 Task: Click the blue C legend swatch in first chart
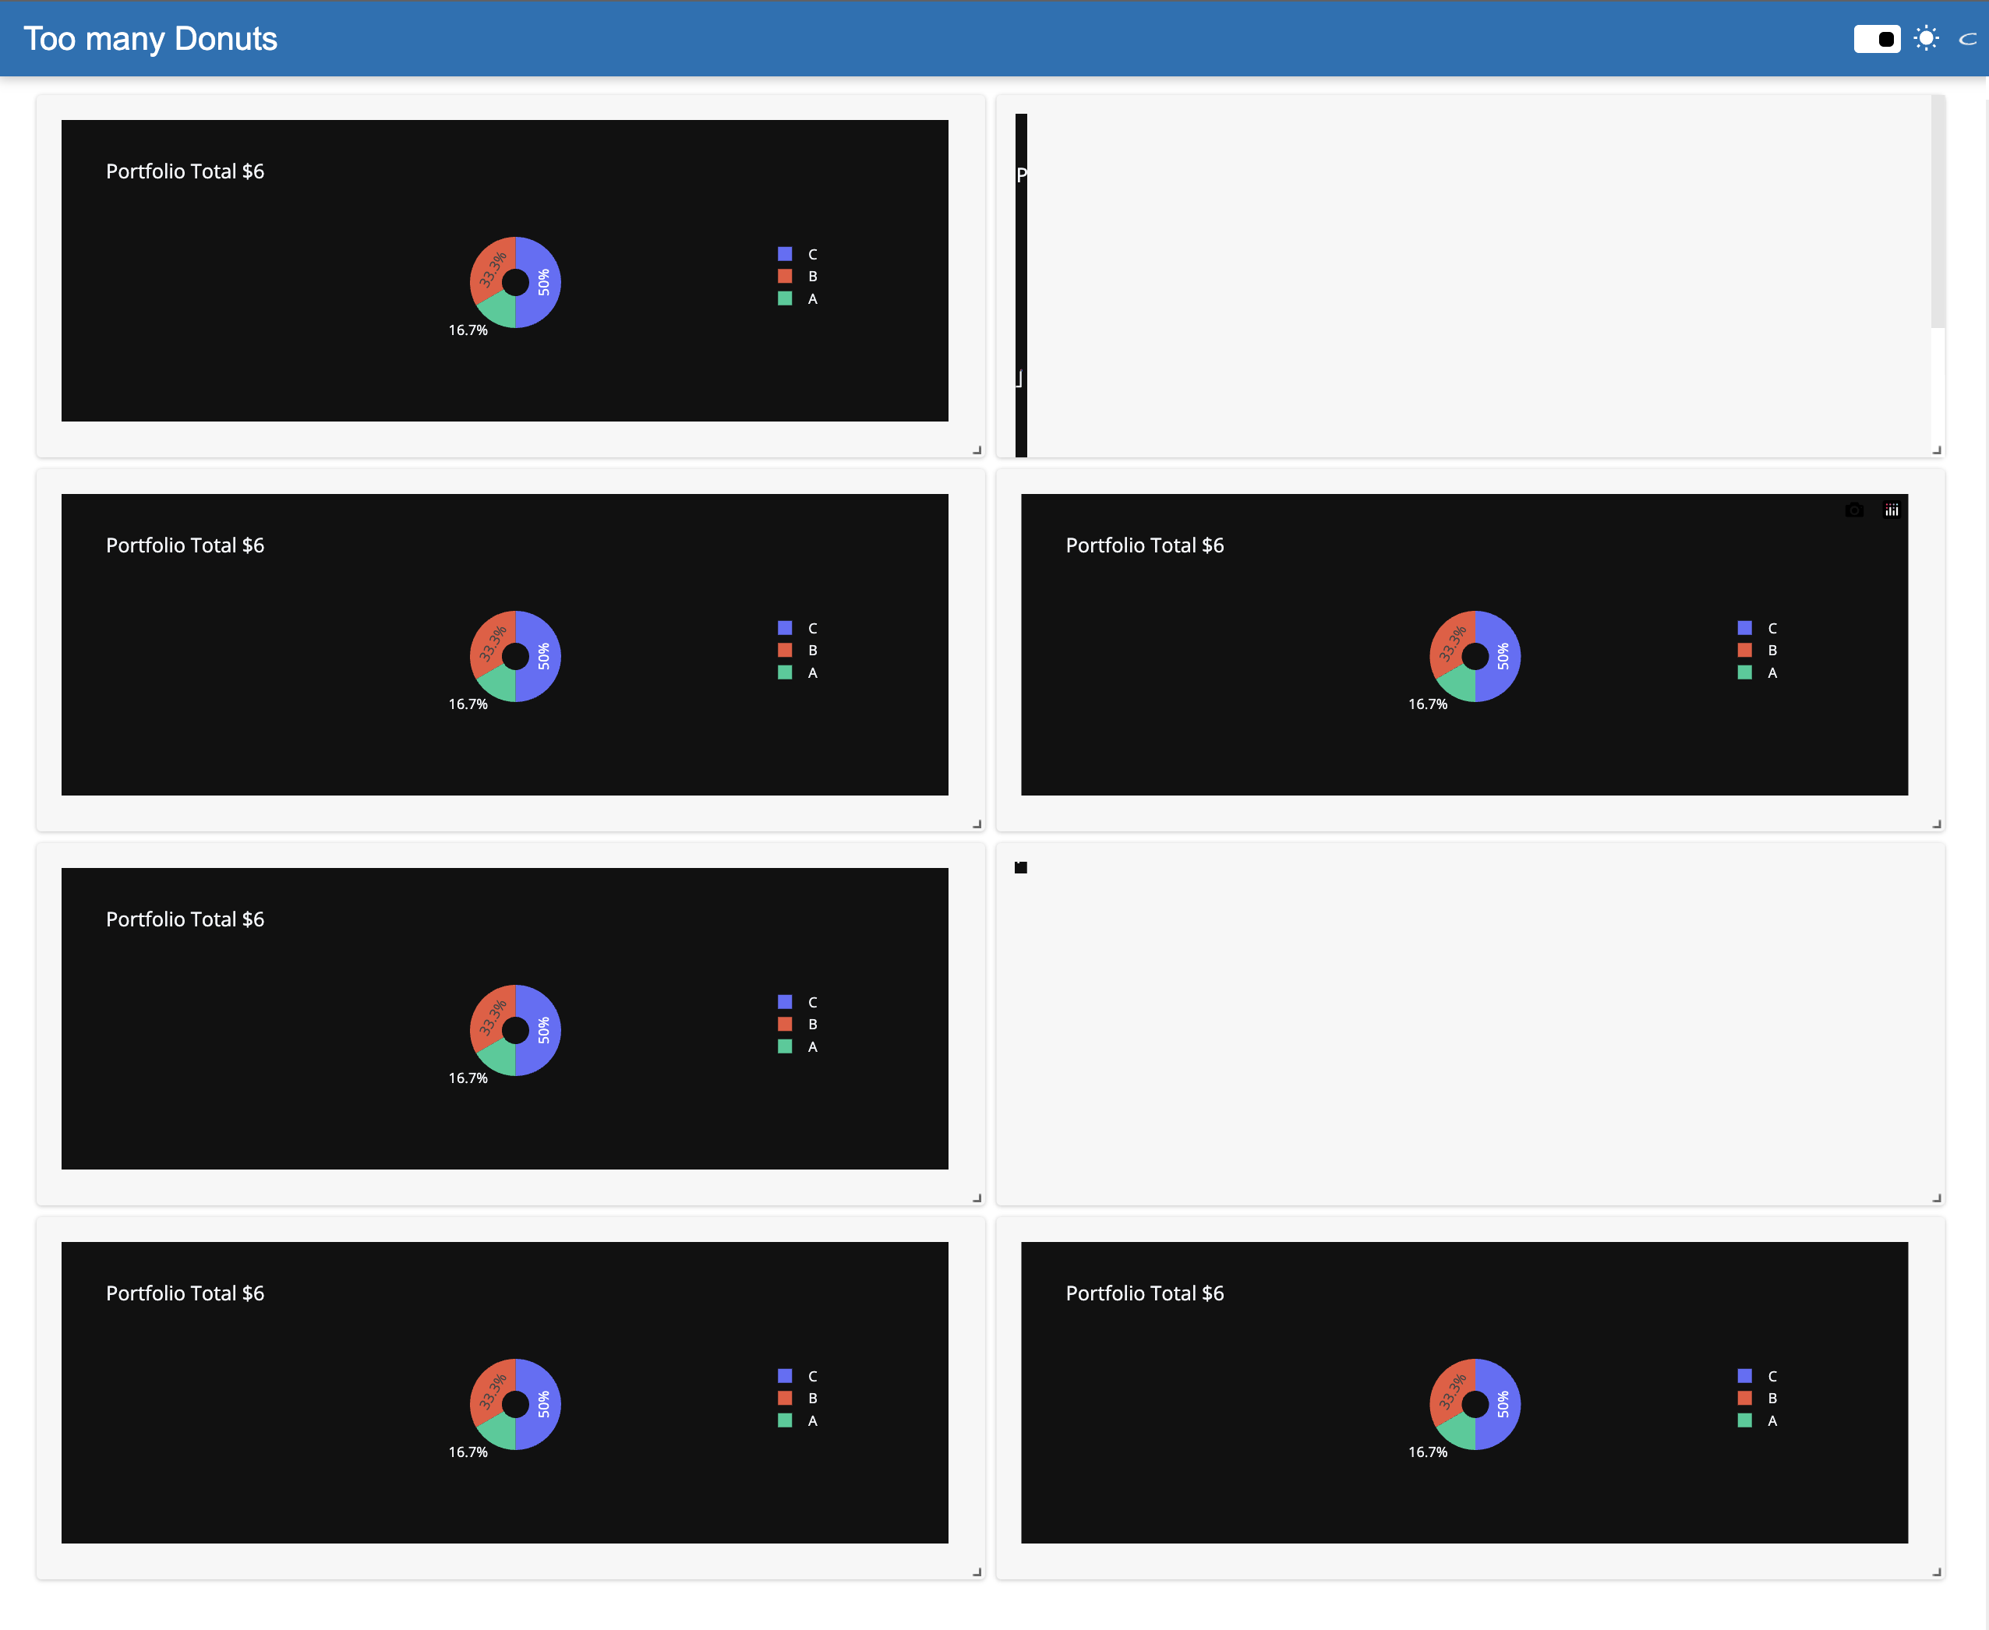click(784, 253)
